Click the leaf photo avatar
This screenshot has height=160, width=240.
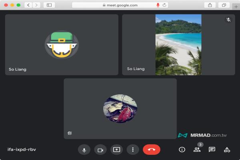tap(120, 108)
